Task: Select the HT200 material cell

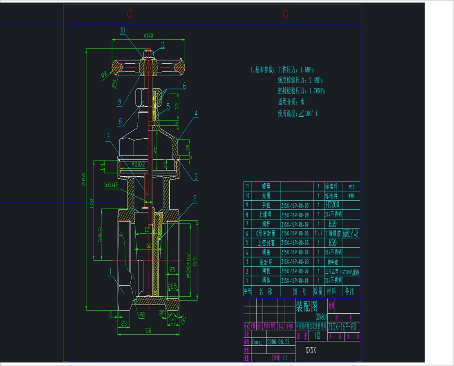Action: (333, 205)
